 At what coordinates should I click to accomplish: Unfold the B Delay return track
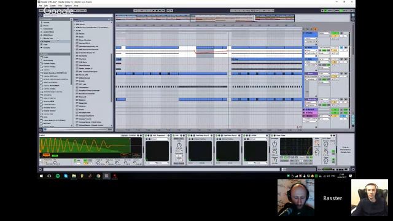[305, 113]
